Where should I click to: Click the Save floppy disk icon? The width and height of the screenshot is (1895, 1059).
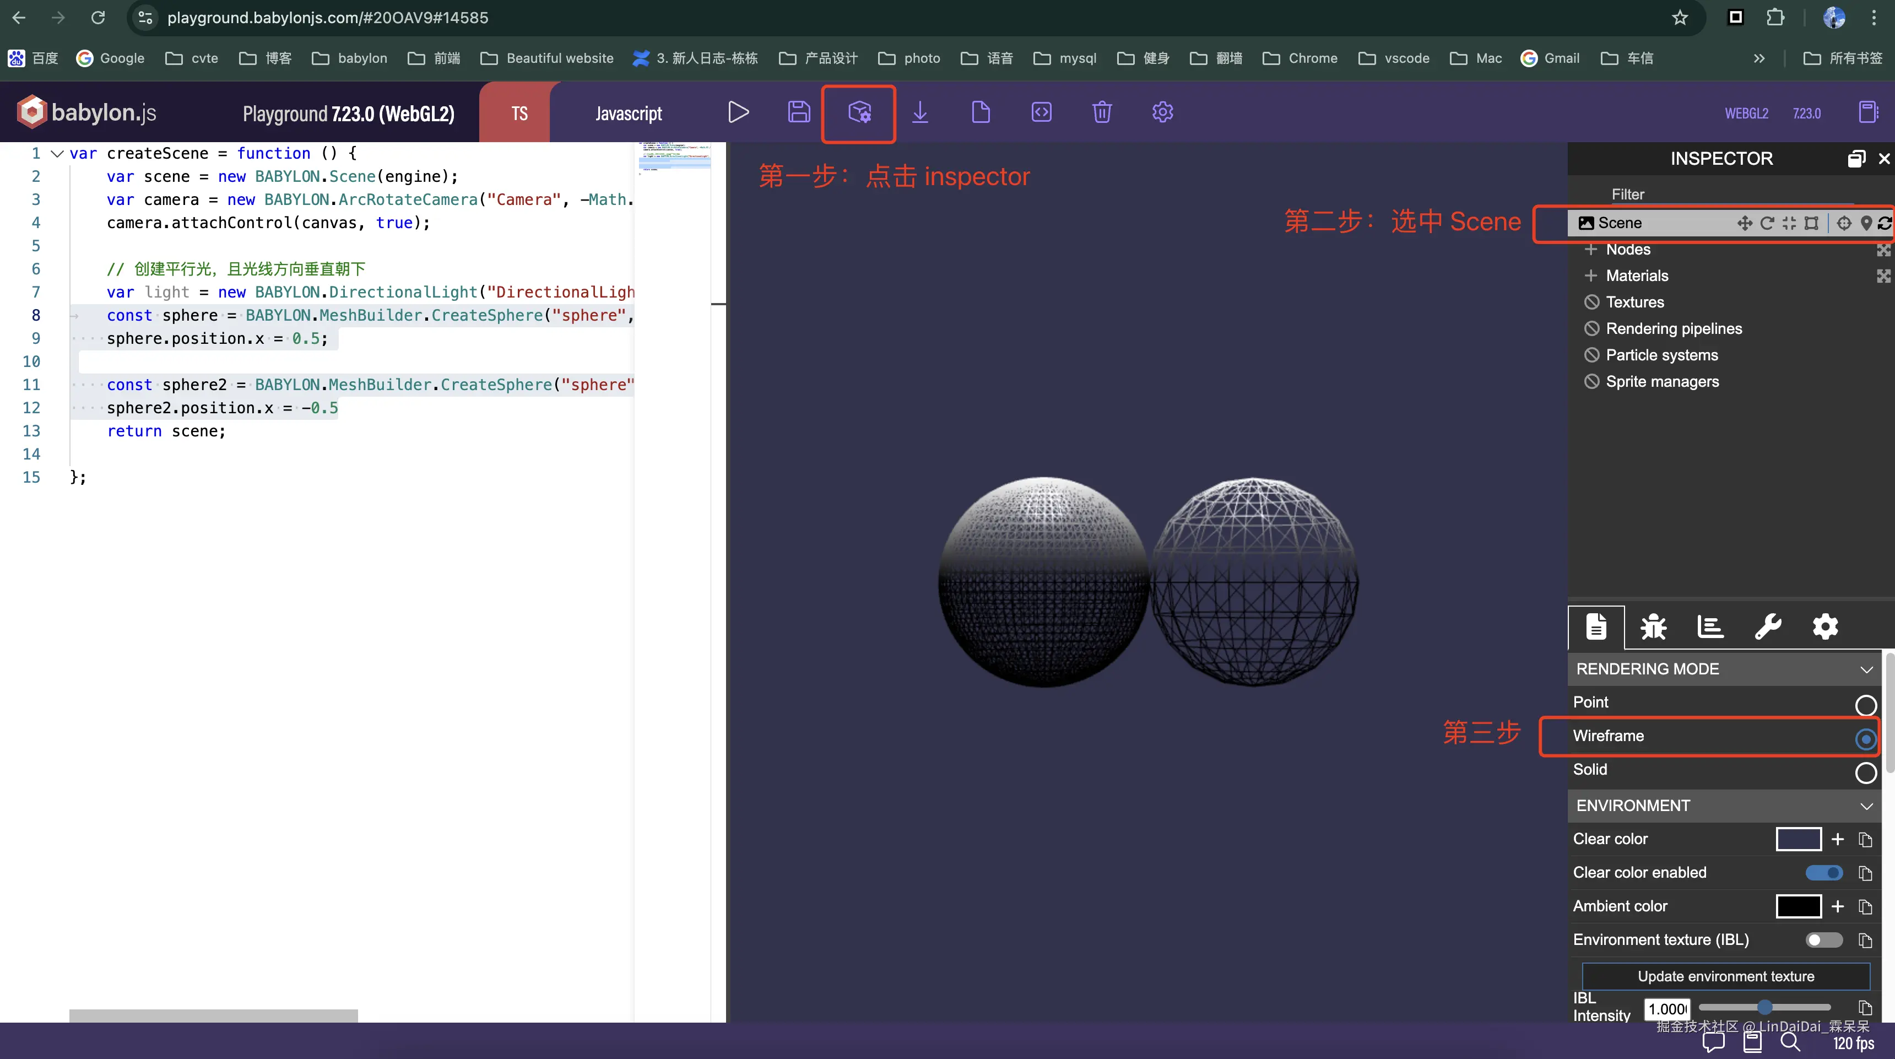coord(799,112)
